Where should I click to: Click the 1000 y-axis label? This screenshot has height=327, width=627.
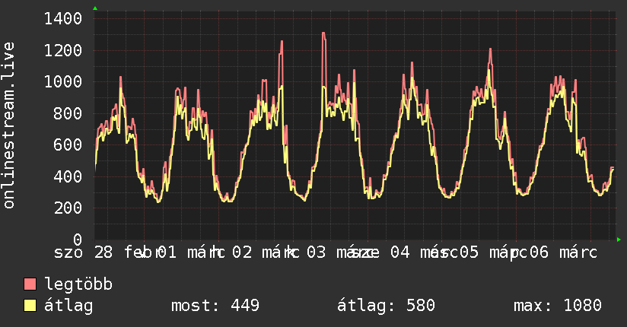[x=63, y=82]
